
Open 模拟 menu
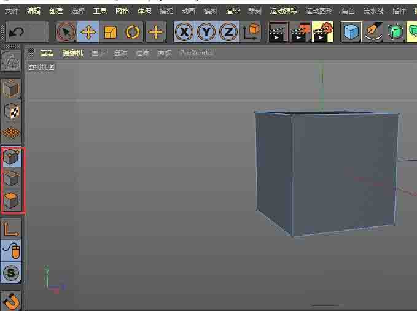pos(211,11)
